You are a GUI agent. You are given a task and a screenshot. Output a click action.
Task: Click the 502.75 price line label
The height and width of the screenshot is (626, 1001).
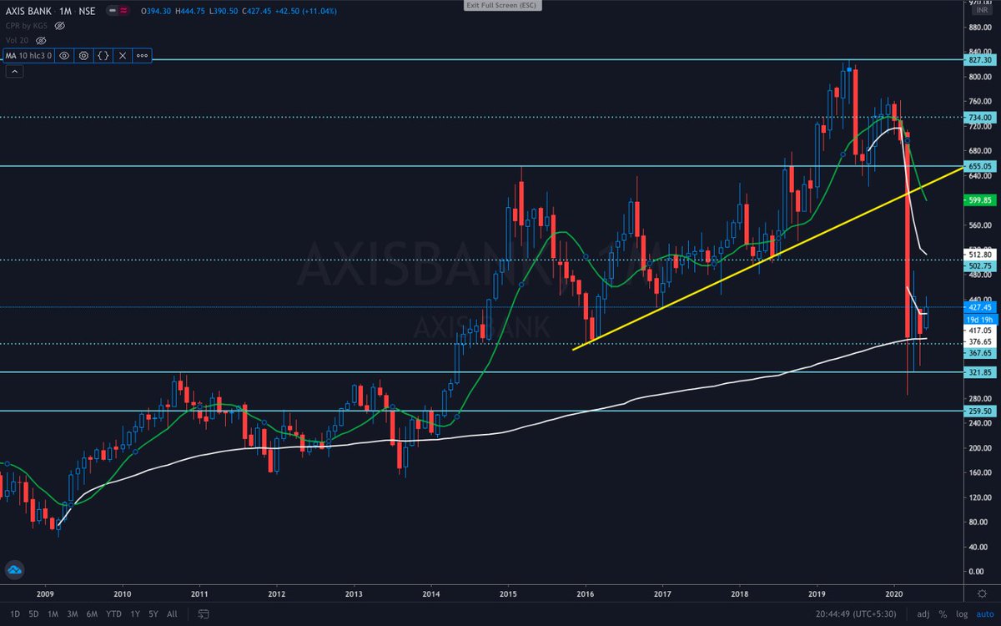coord(981,265)
